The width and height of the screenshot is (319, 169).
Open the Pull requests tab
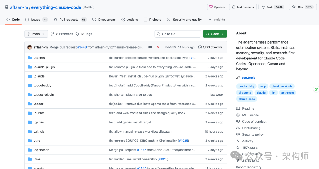[70, 20]
